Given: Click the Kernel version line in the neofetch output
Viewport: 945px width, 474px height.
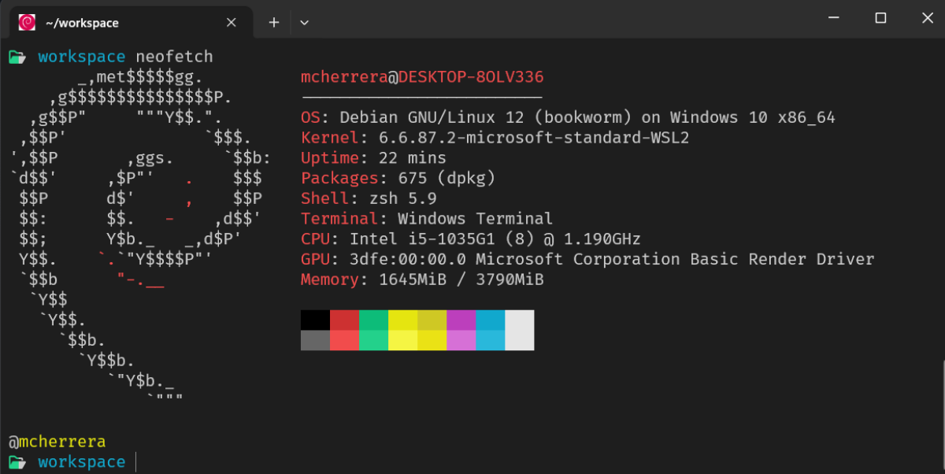Looking at the screenshot, I should (457, 138).
